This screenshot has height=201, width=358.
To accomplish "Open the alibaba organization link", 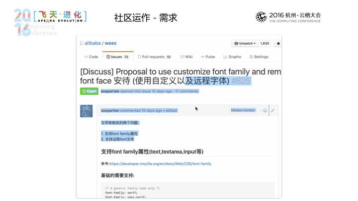I will click(92, 43).
